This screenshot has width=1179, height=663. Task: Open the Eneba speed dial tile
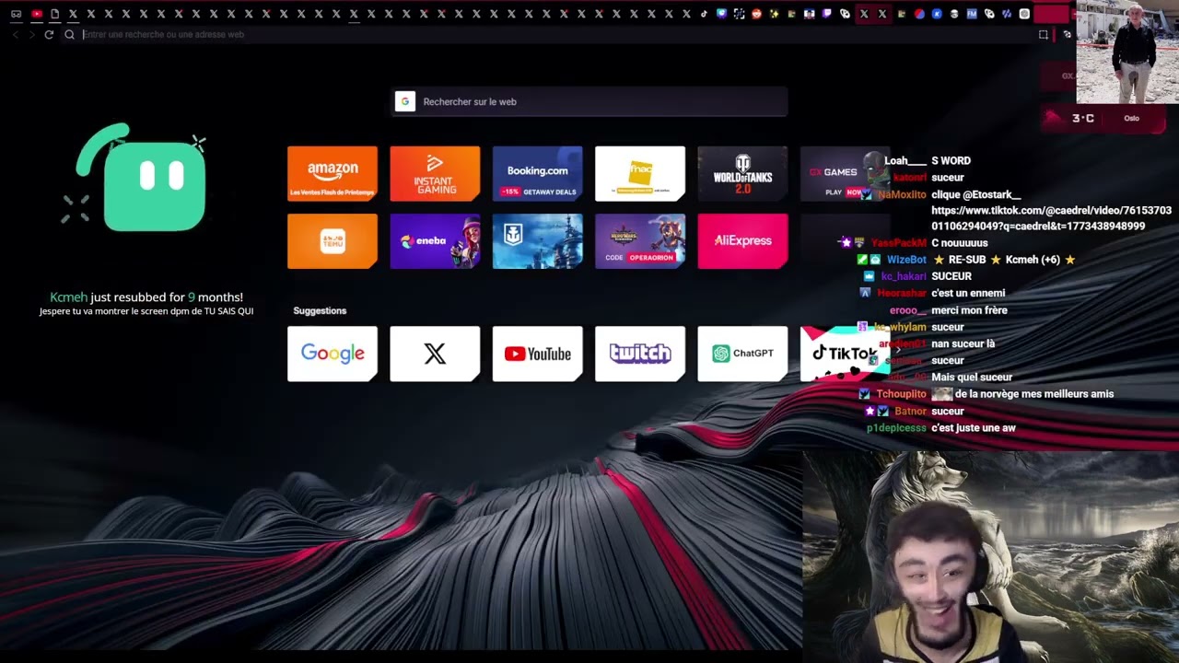click(x=435, y=241)
